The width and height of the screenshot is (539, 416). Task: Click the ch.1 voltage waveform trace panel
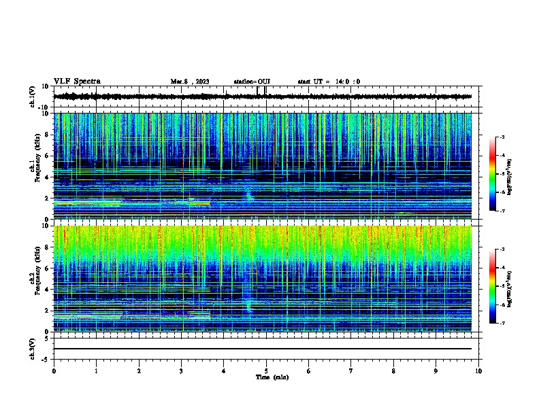(266, 97)
